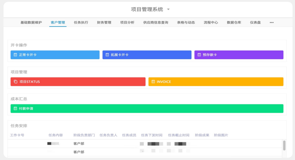
Task: Click the table icon on 拓展卡开卡
Action: click(x=107, y=55)
